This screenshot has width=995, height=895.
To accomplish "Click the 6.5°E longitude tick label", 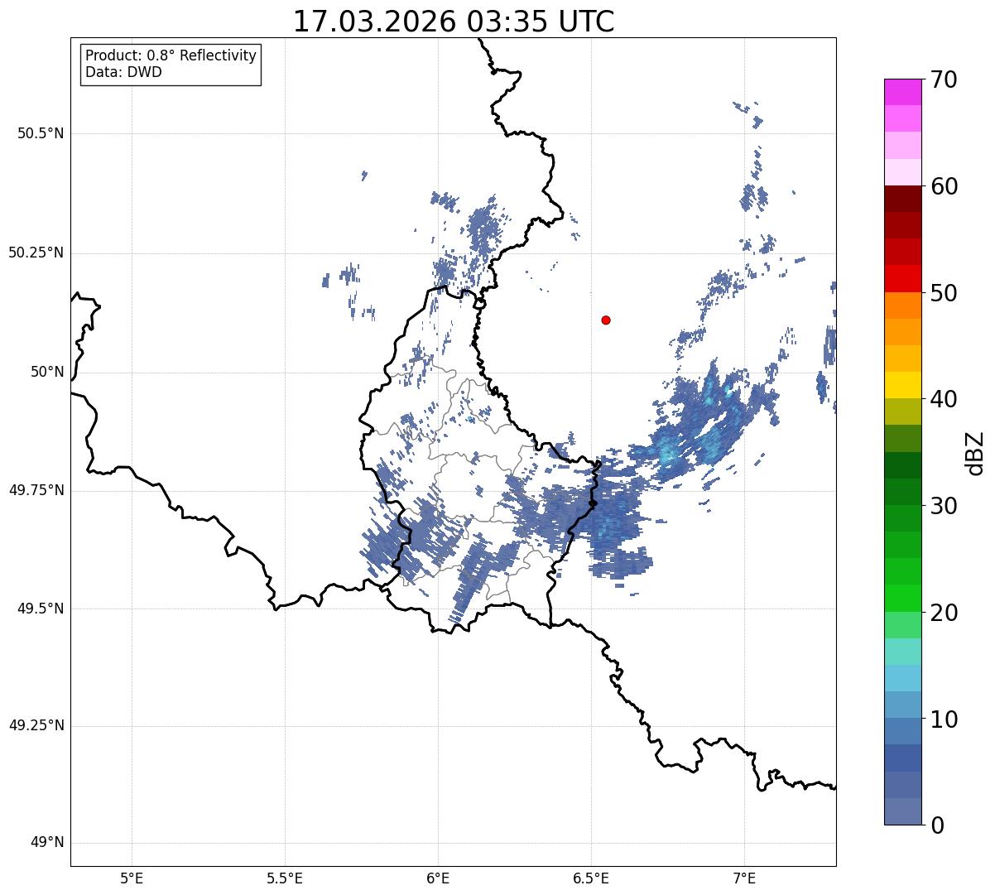I will coord(592,877).
